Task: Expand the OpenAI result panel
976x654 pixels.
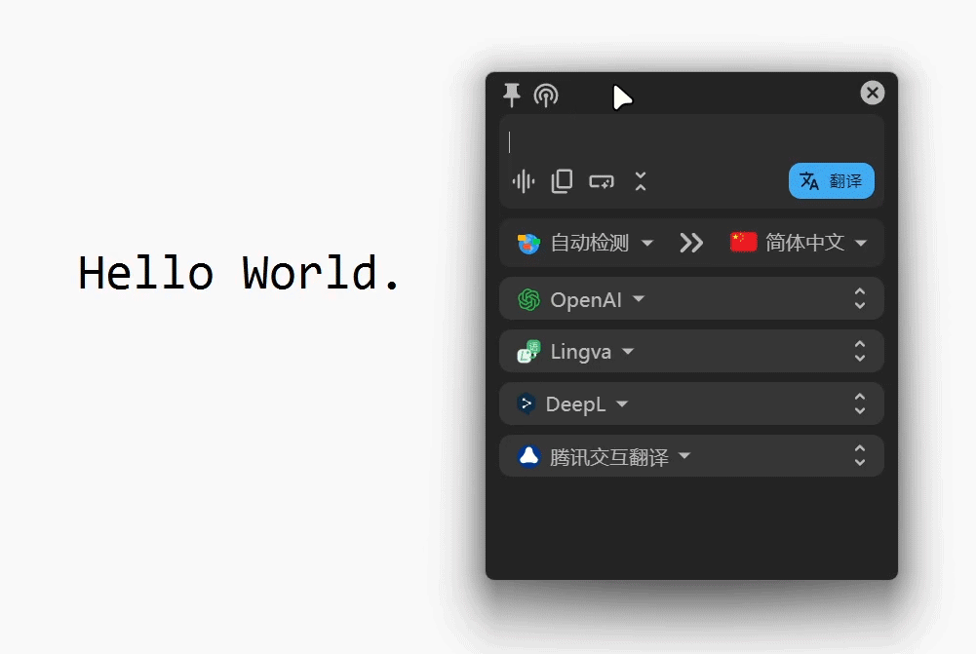Action: coord(860,298)
